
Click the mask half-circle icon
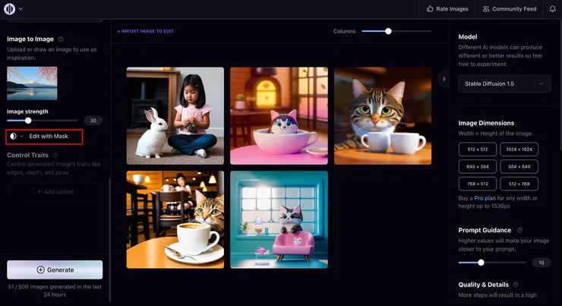point(13,136)
